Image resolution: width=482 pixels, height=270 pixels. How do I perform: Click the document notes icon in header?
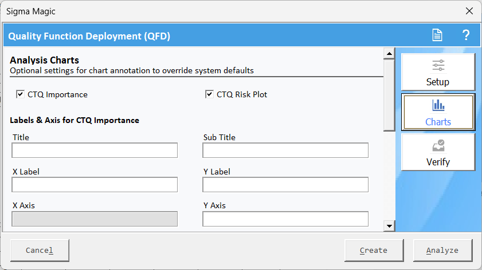click(x=437, y=35)
